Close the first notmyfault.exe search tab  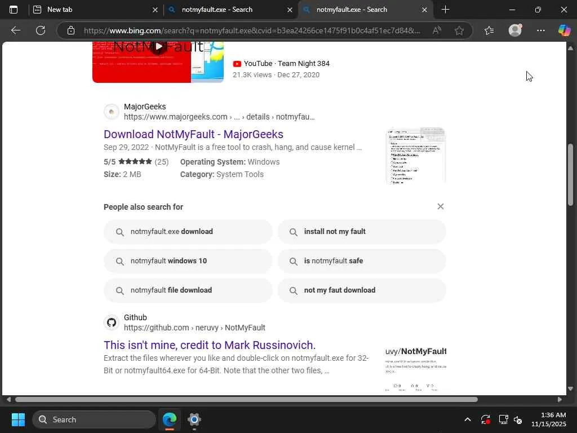(x=290, y=10)
